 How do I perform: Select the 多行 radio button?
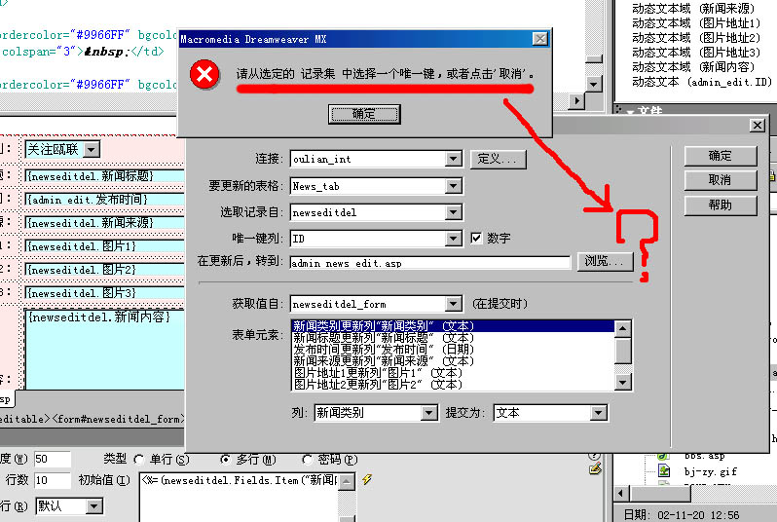click(x=226, y=460)
